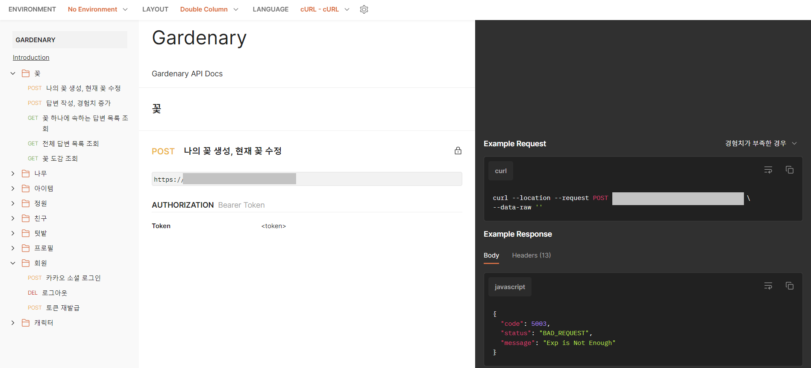Click the 나무 folder icon
811x368 pixels.
click(26, 174)
